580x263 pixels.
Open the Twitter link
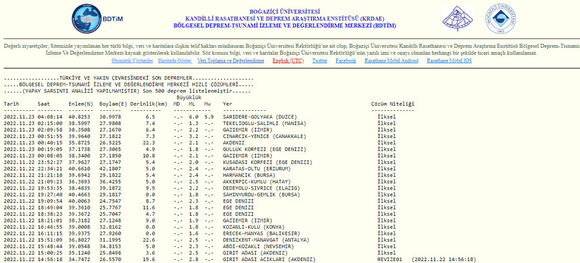tap(320, 61)
